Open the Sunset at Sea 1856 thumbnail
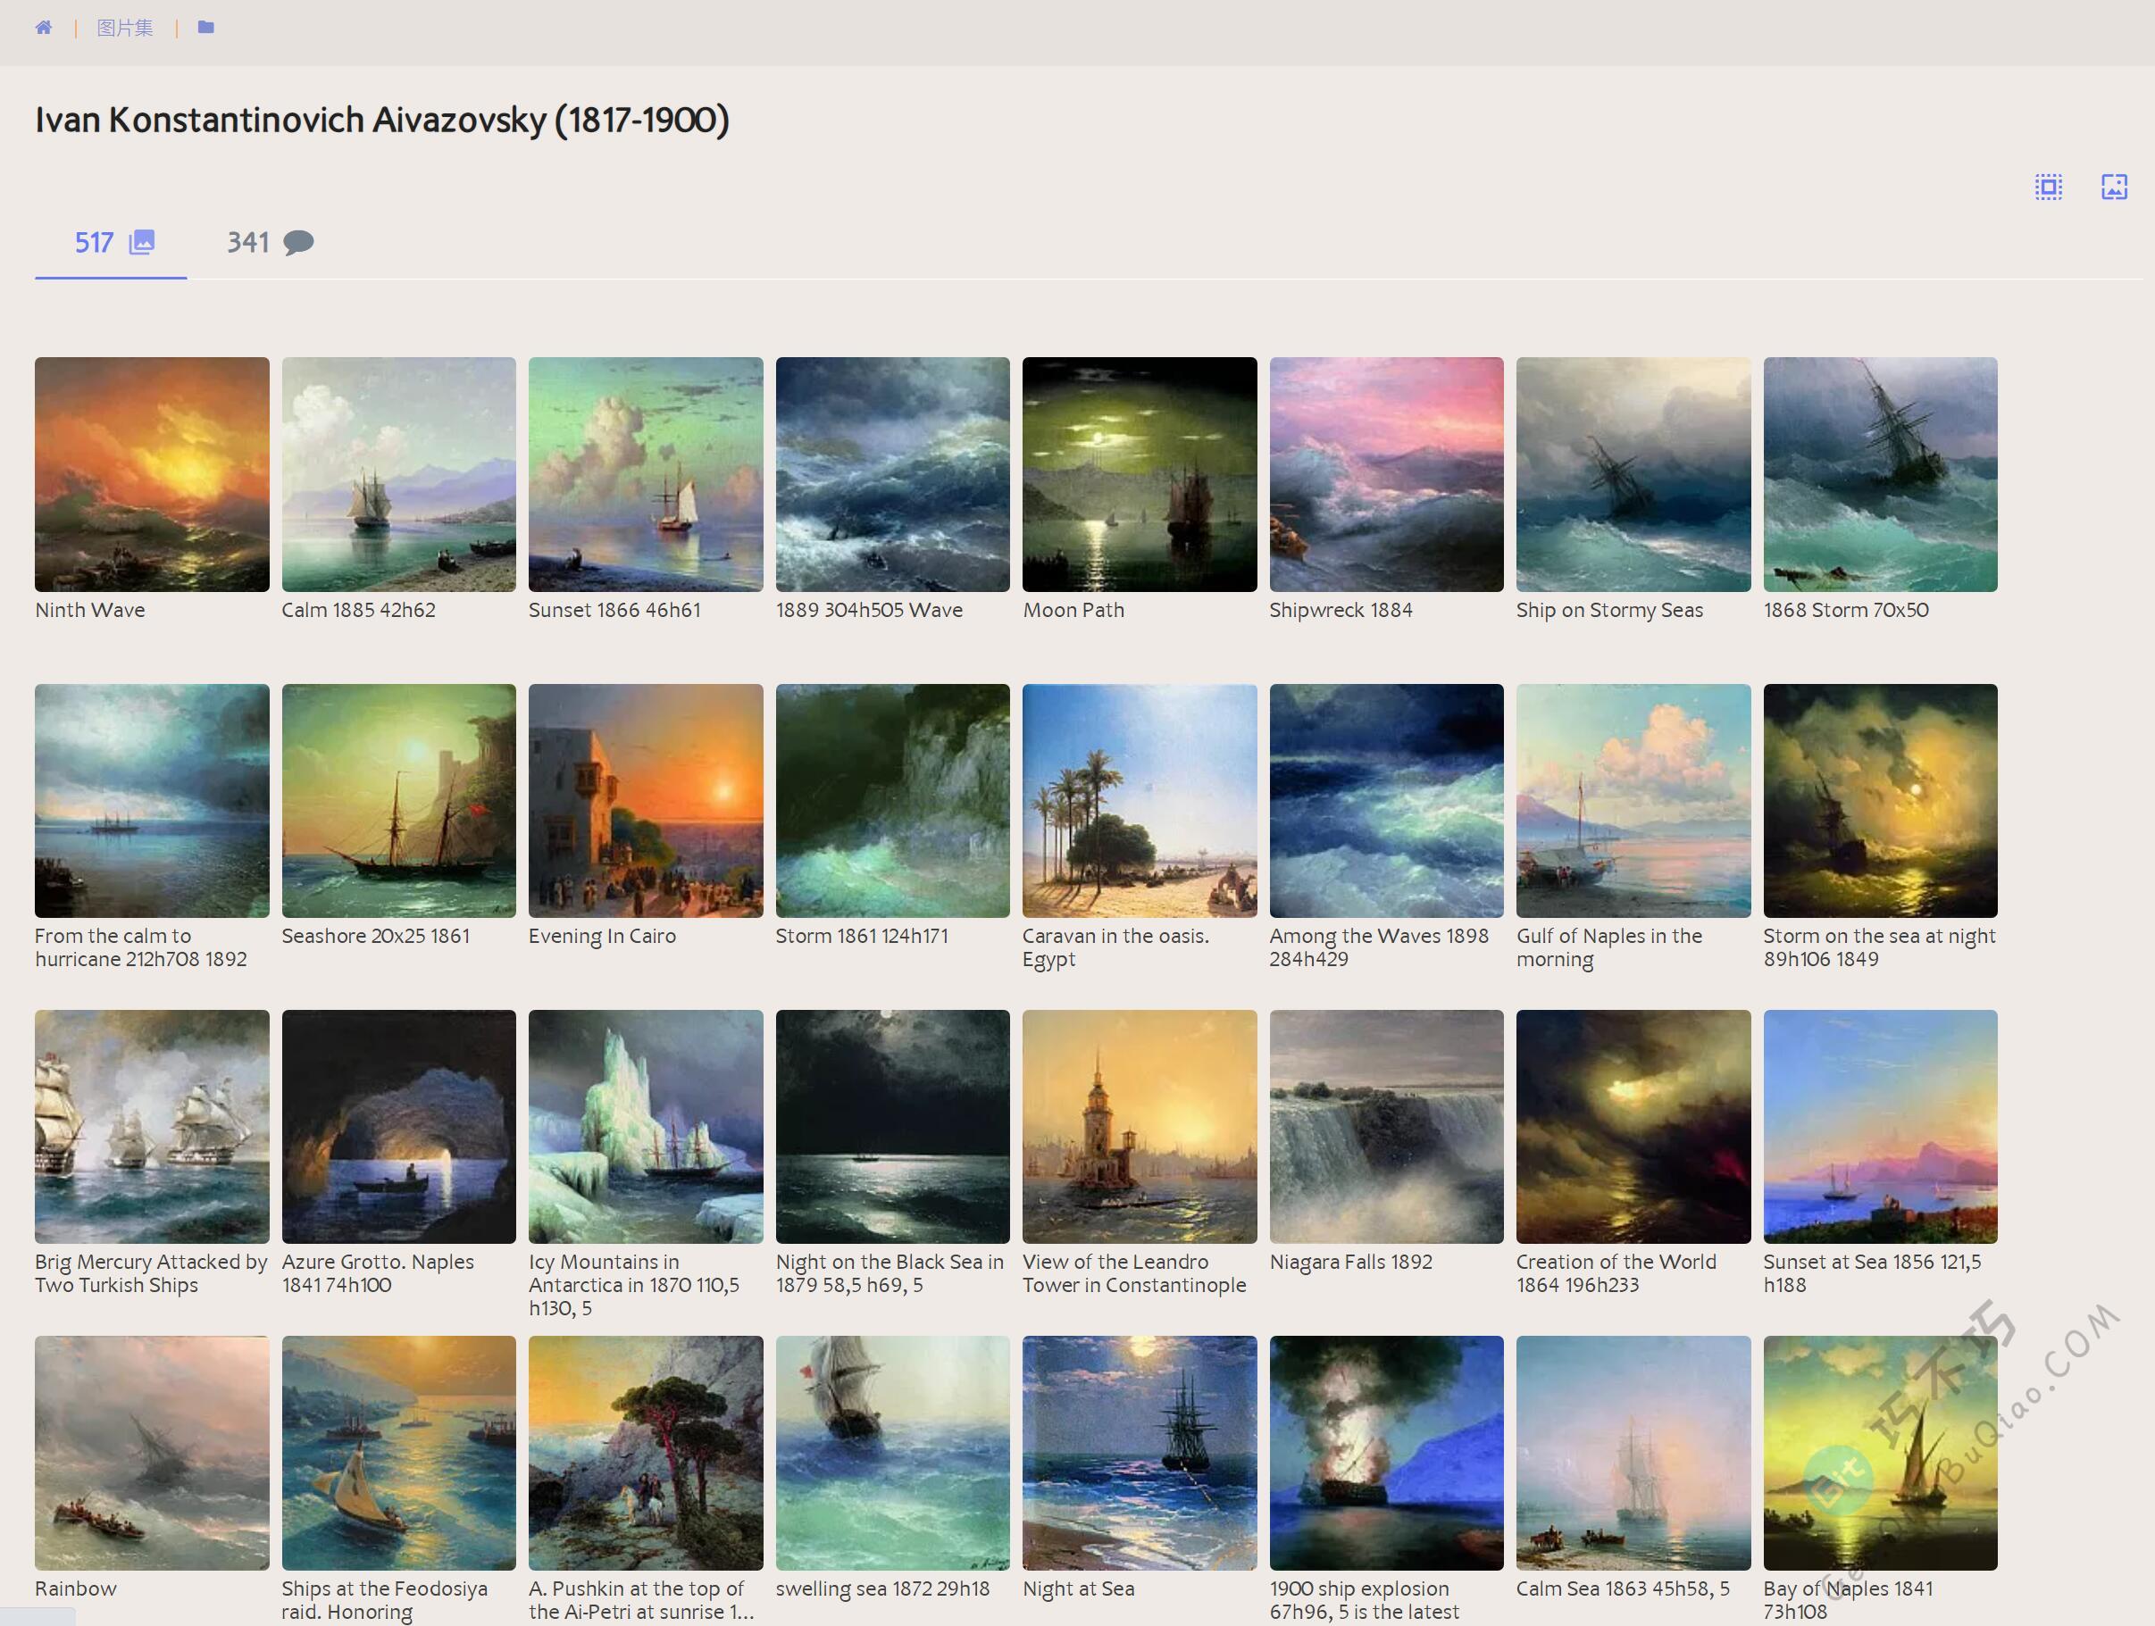This screenshot has width=2155, height=1626. tap(1880, 1127)
